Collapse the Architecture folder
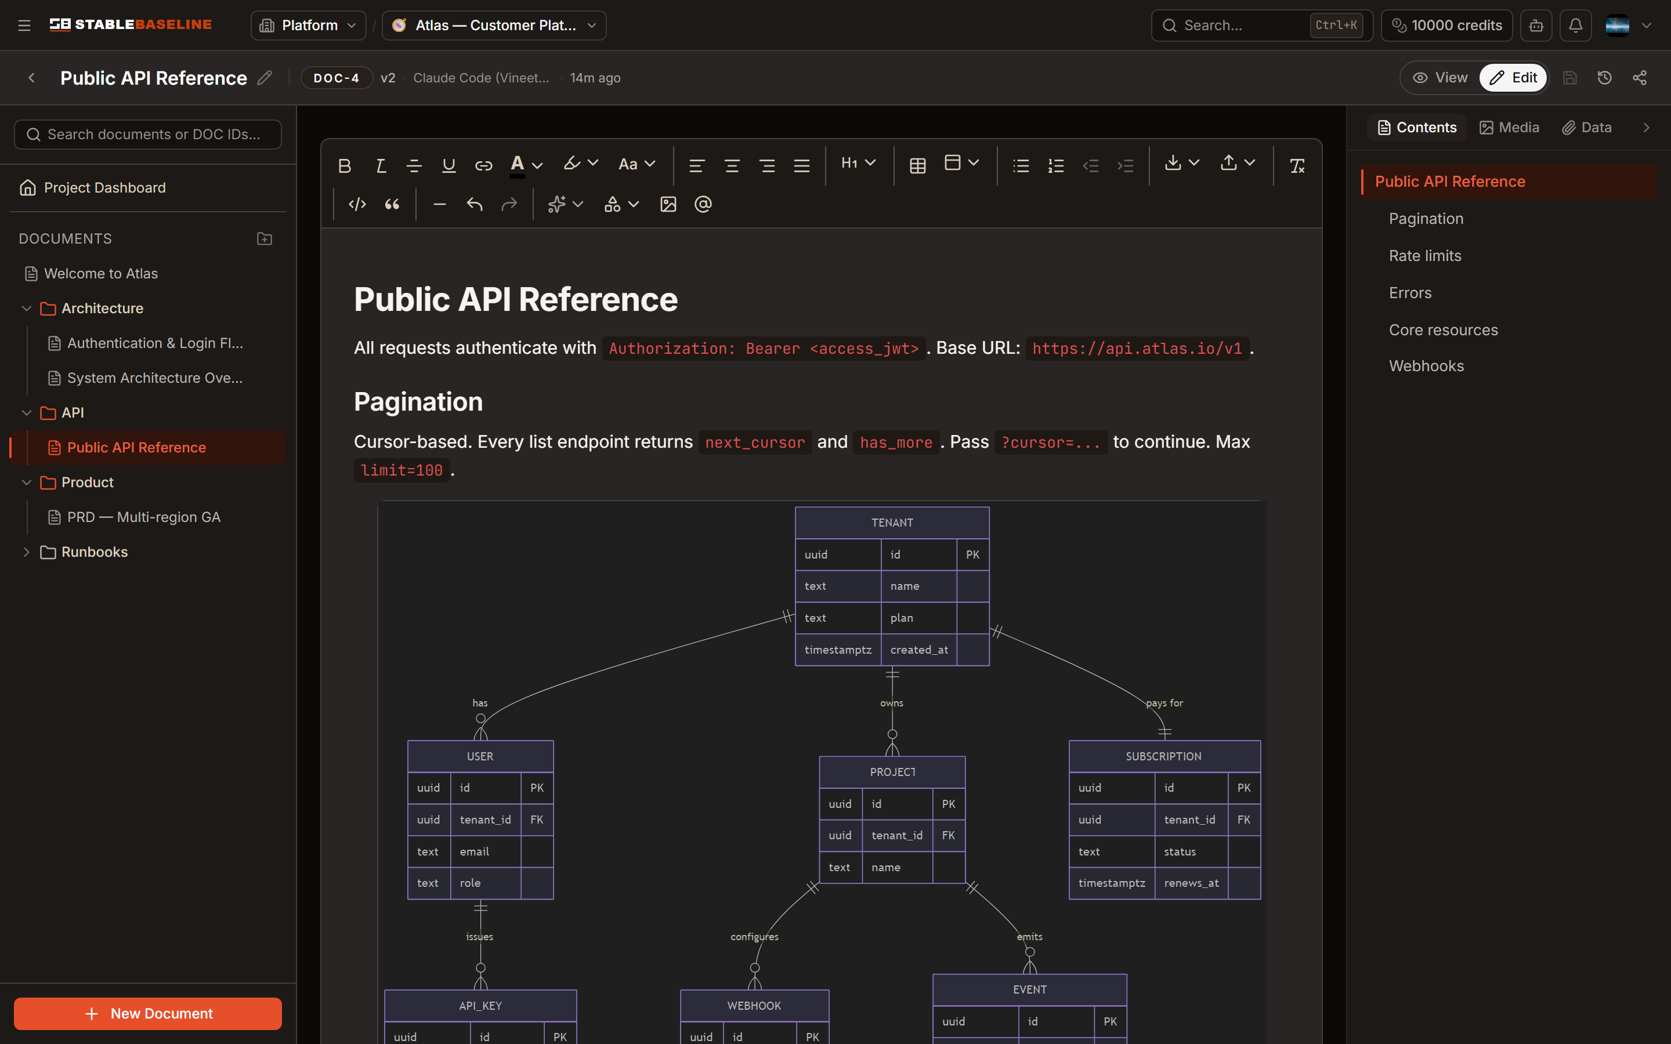Screen dimensions: 1671x1044 [26, 309]
